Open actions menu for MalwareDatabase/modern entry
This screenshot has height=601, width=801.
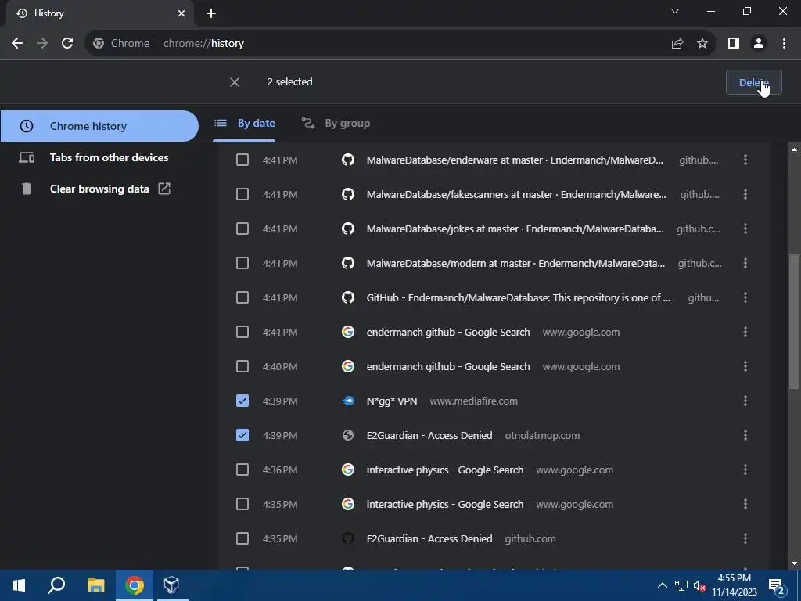coord(745,263)
